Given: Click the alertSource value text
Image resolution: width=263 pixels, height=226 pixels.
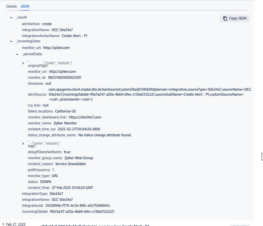Looking at the screenshot, I should 150,94.
